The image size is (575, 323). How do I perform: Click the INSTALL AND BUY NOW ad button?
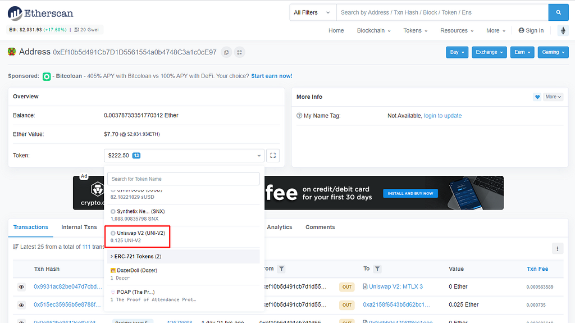point(410,193)
